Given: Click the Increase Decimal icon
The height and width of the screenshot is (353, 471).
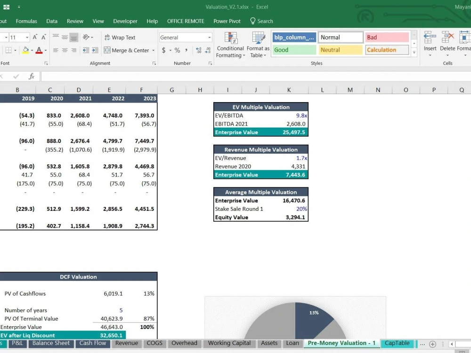Looking at the screenshot, I should [199, 49].
